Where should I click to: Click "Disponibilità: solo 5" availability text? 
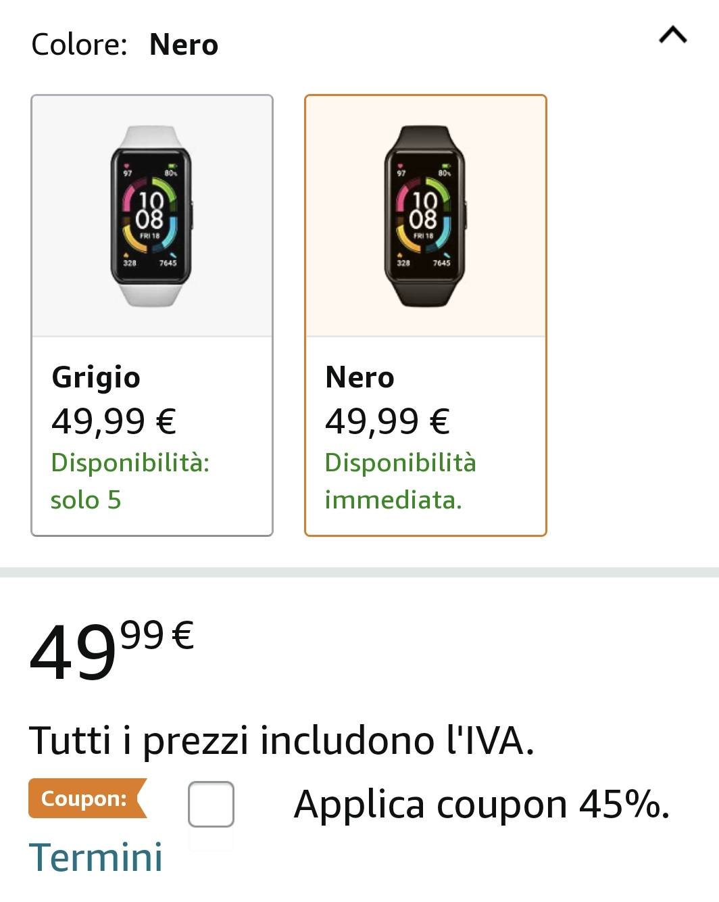[x=130, y=481]
